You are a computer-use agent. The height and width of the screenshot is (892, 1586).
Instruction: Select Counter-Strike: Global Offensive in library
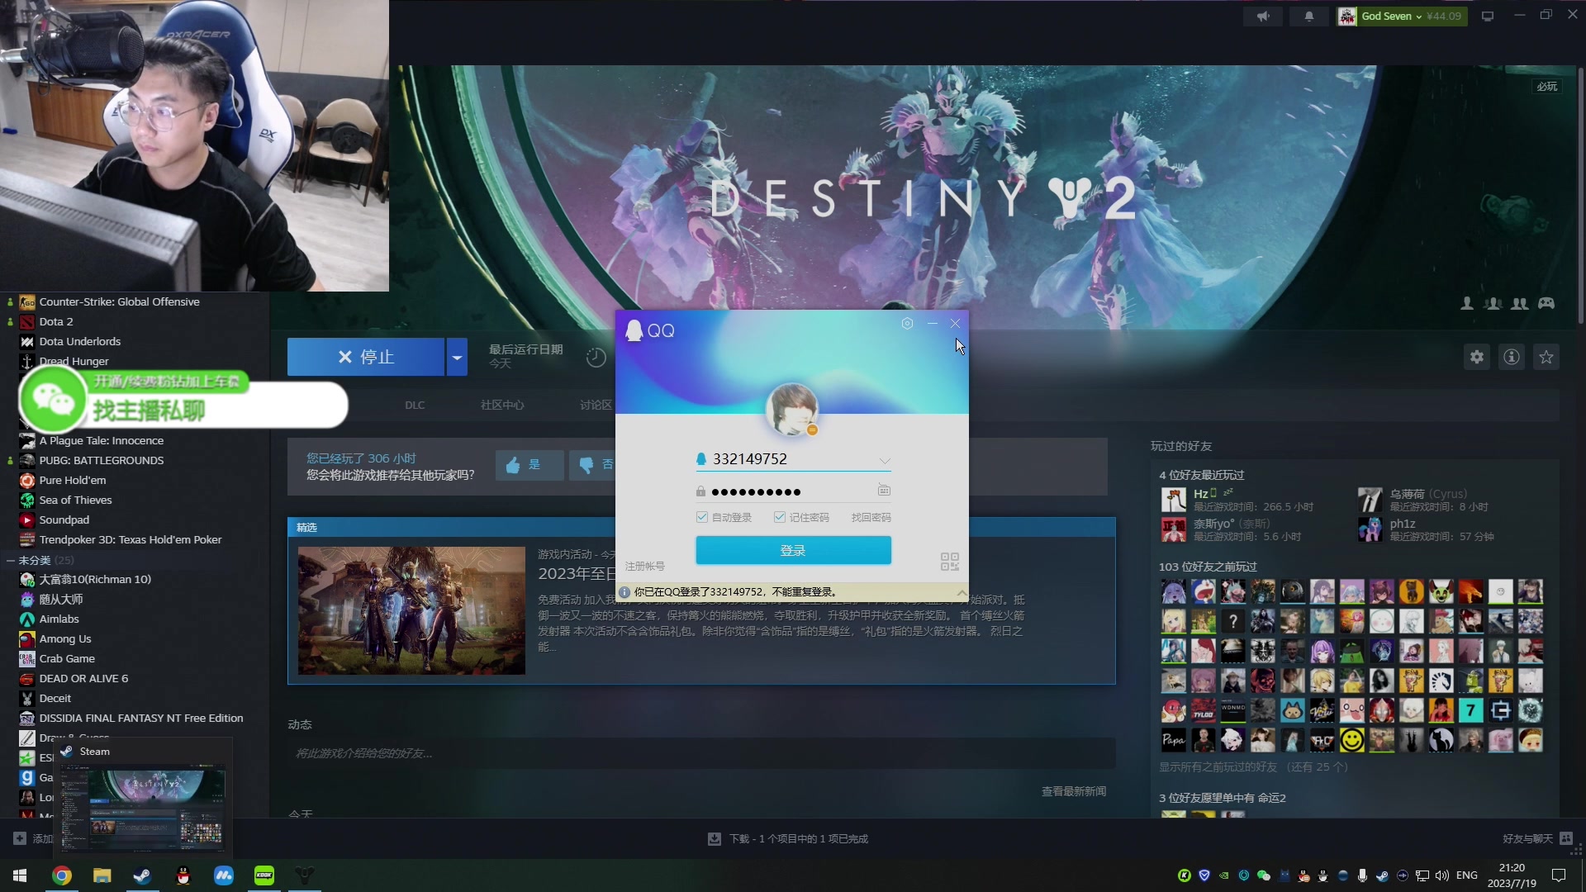click(x=120, y=301)
